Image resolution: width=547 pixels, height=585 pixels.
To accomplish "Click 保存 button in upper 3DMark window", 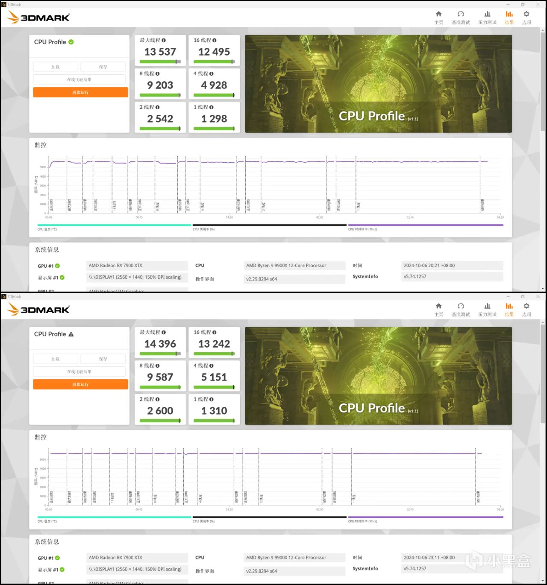I will click(x=103, y=67).
